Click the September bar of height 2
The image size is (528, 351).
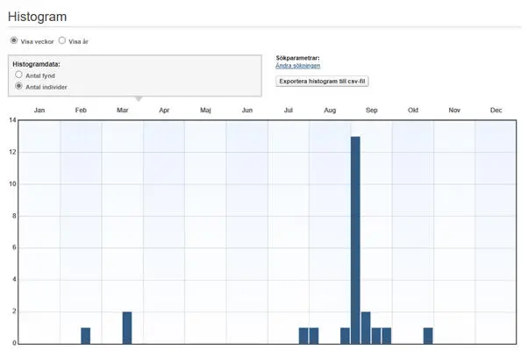coord(366,327)
